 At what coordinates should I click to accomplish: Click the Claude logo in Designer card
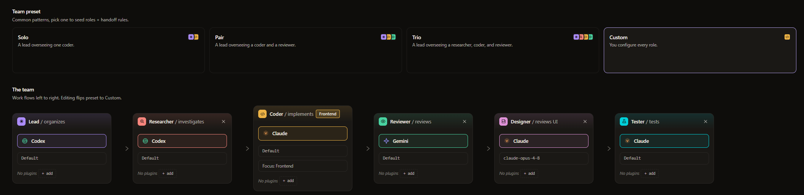pyautogui.click(x=507, y=141)
